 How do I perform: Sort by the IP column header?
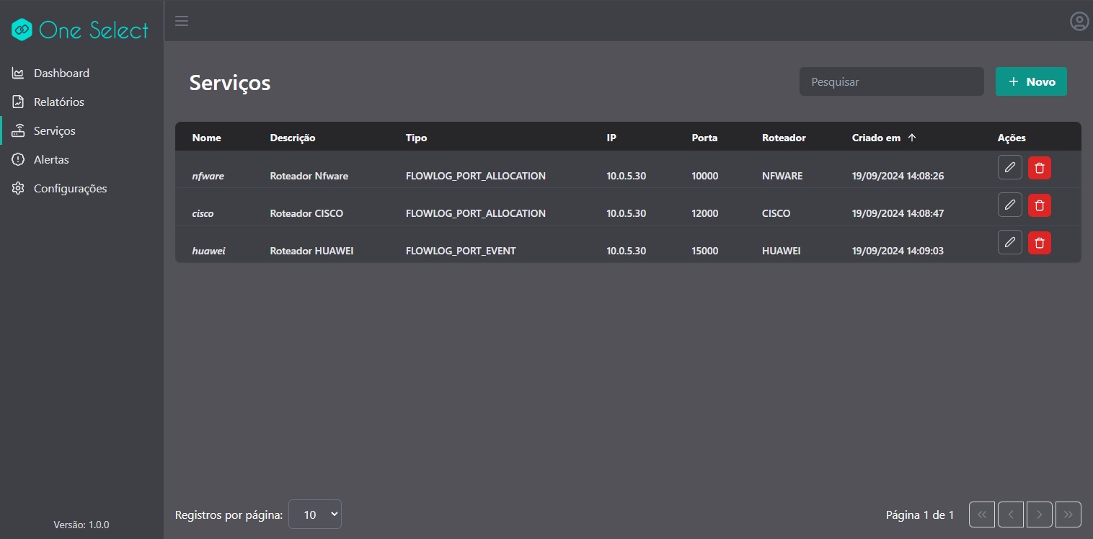pyautogui.click(x=611, y=138)
